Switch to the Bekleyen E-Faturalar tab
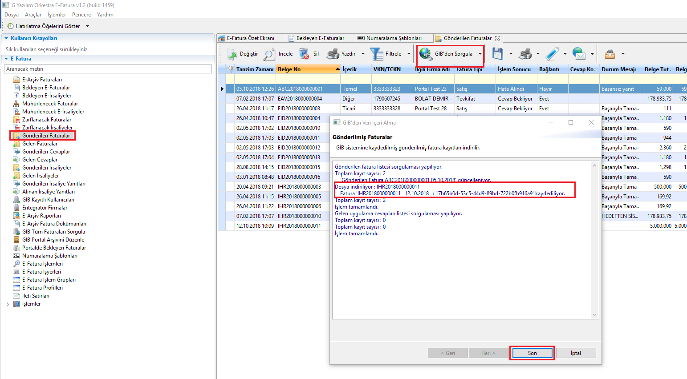The height and width of the screenshot is (379, 687). click(x=320, y=38)
